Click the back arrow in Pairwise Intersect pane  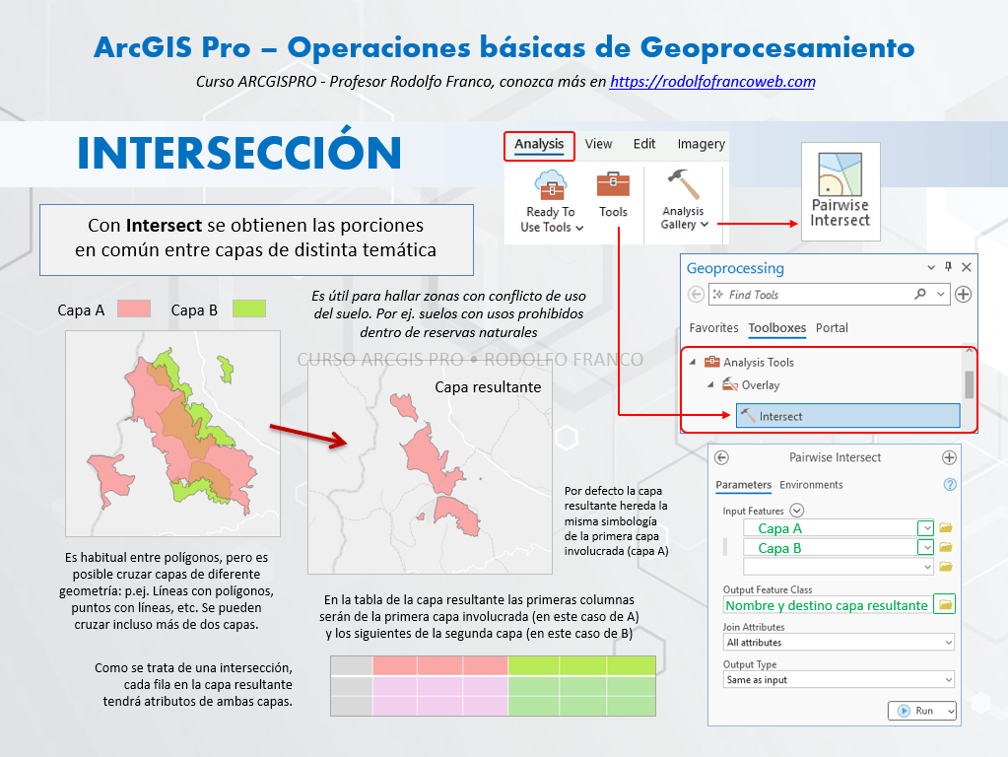click(x=721, y=457)
